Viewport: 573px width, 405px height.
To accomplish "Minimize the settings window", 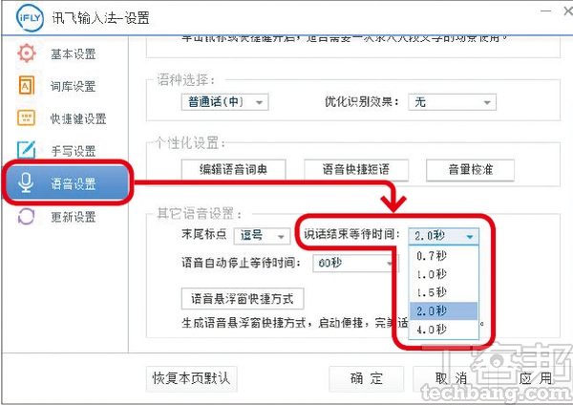I will pyautogui.click(x=545, y=11).
